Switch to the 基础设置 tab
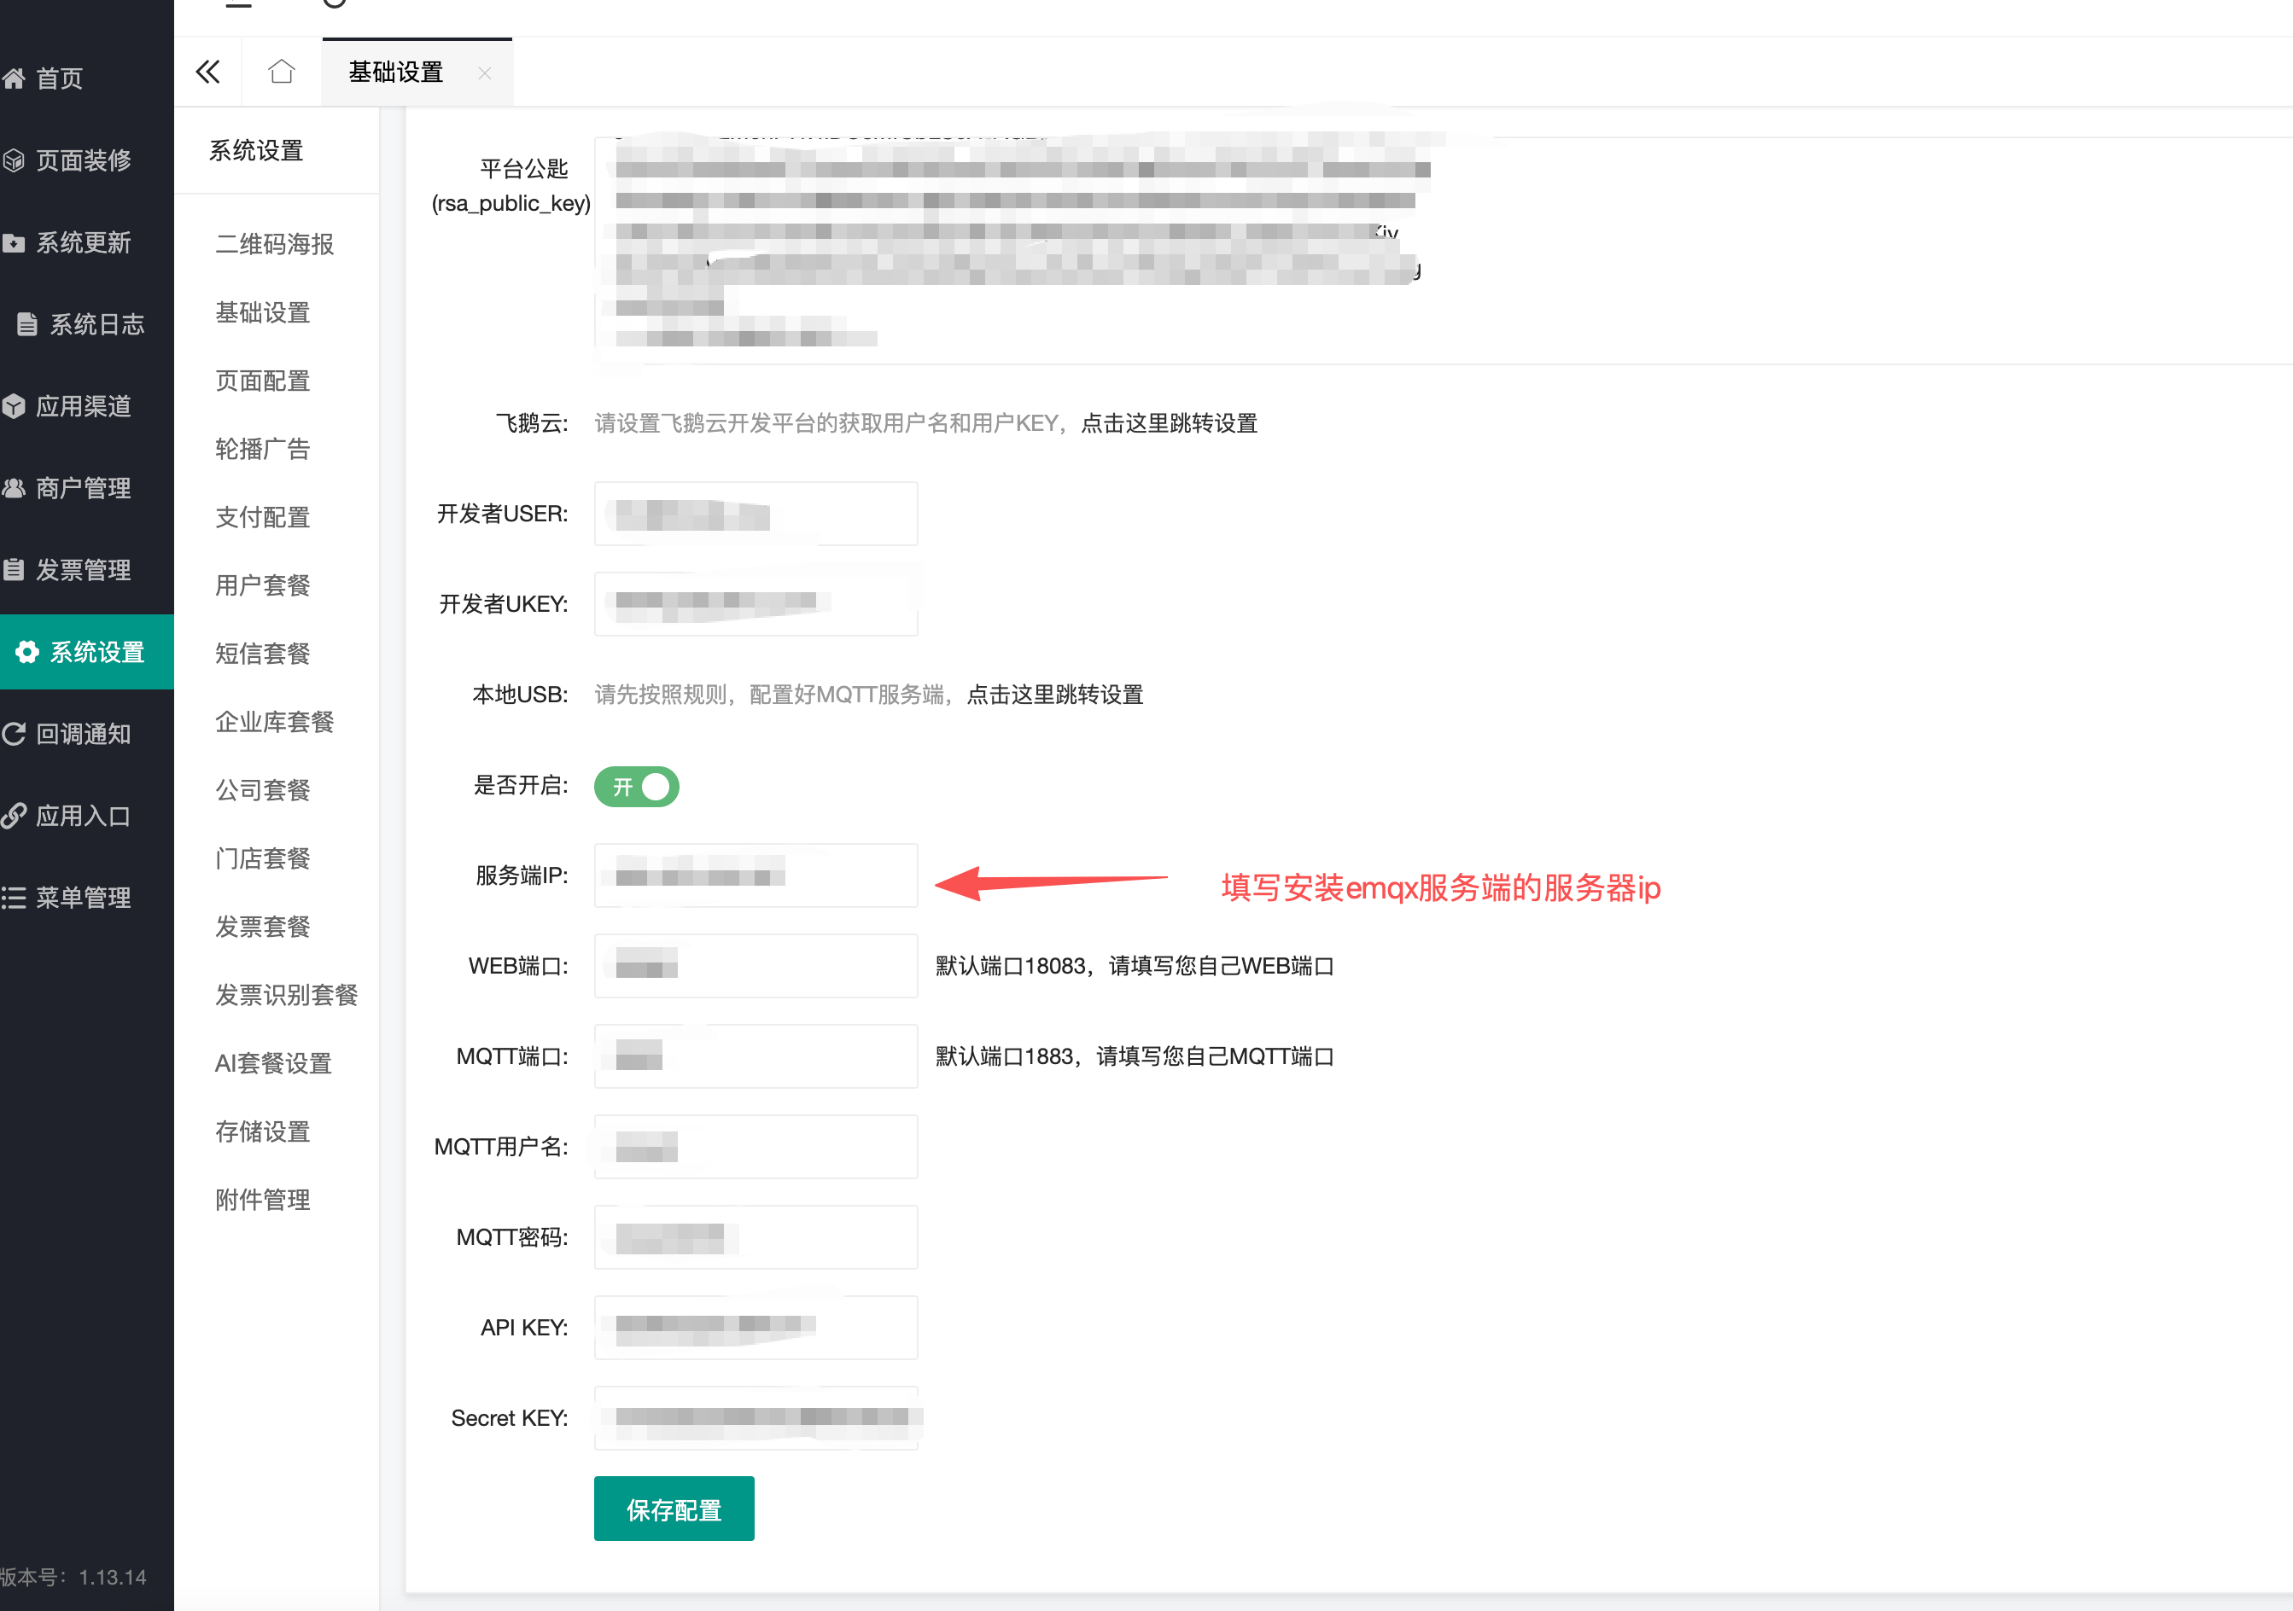2293x1611 pixels. tap(396, 73)
